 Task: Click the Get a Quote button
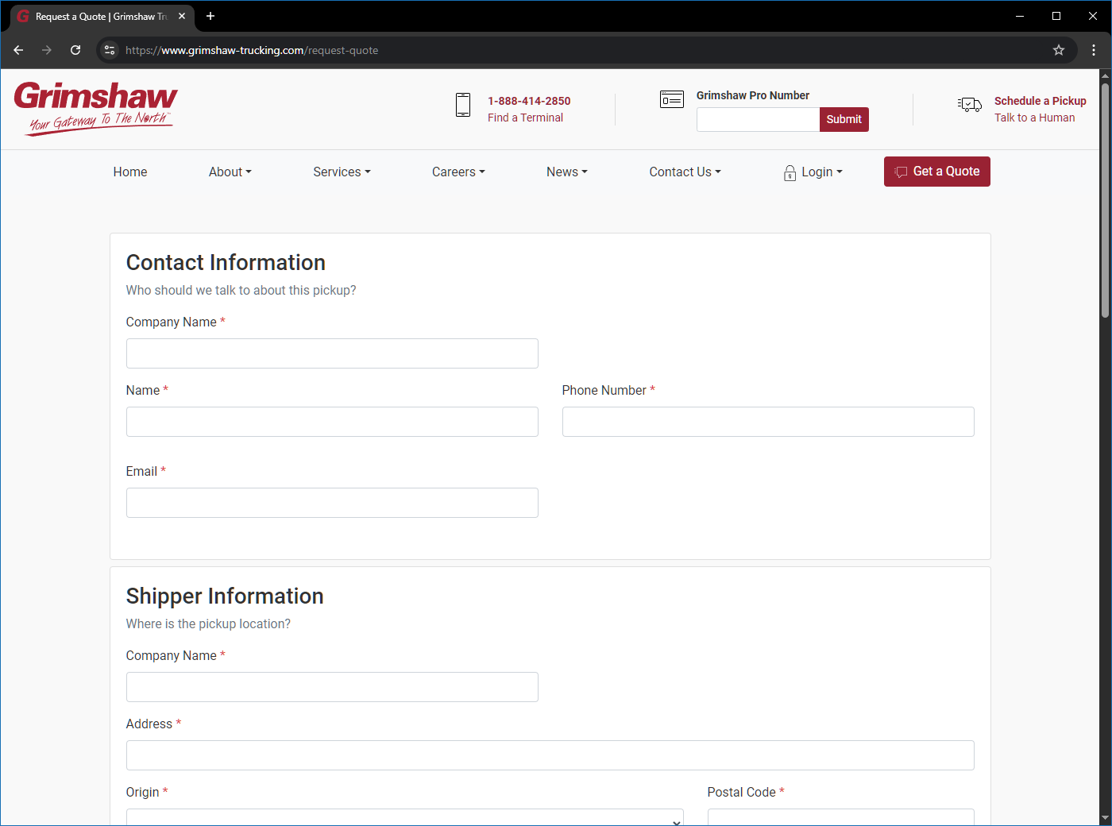pyautogui.click(x=937, y=172)
